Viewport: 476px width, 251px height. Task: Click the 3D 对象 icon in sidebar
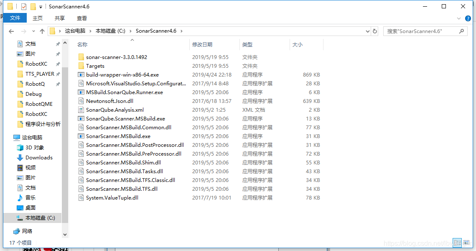coord(20,148)
